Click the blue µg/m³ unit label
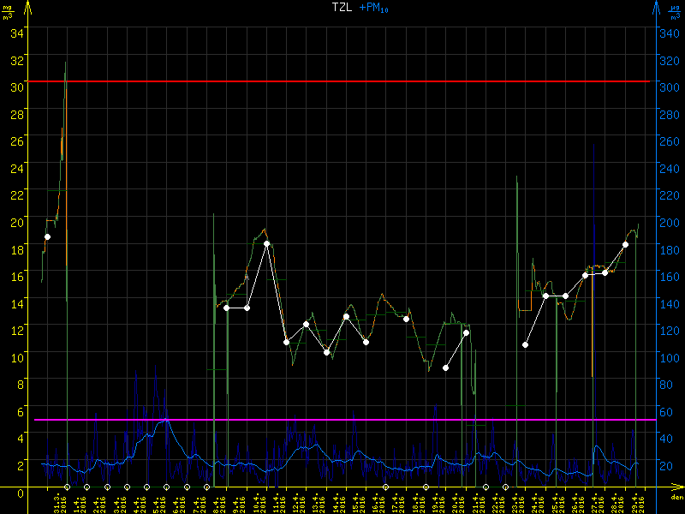 [675, 11]
